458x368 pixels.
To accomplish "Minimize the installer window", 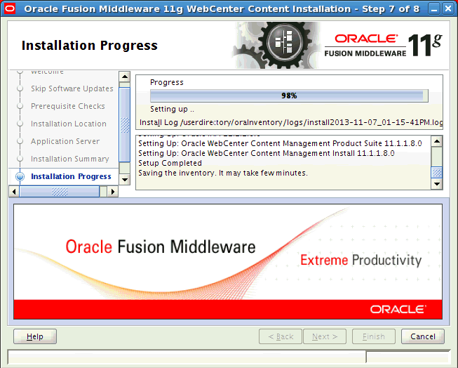I will coord(434,8).
